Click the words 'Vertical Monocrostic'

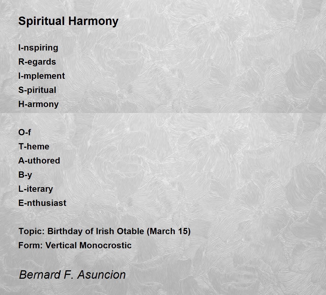pos(89,246)
